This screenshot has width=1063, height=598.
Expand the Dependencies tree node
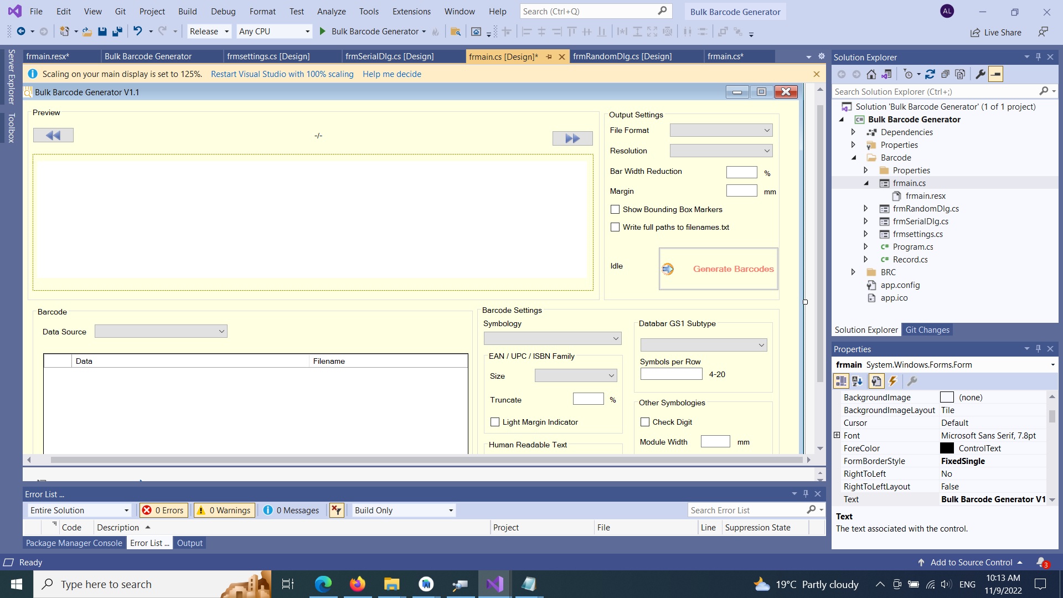(x=853, y=132)
